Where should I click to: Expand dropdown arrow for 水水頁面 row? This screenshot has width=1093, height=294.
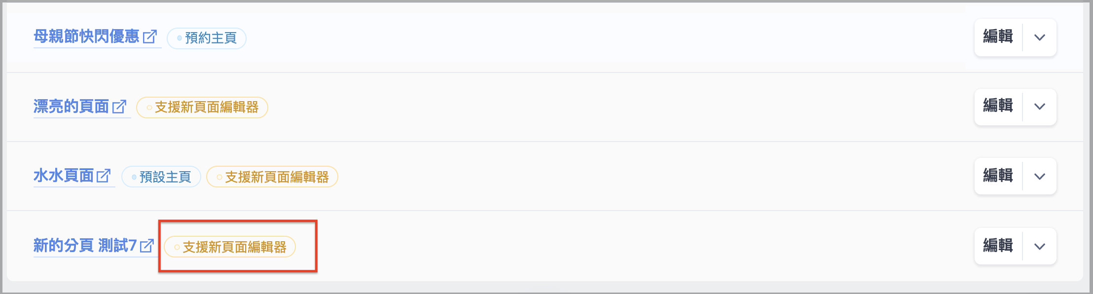coord(1040,176)
